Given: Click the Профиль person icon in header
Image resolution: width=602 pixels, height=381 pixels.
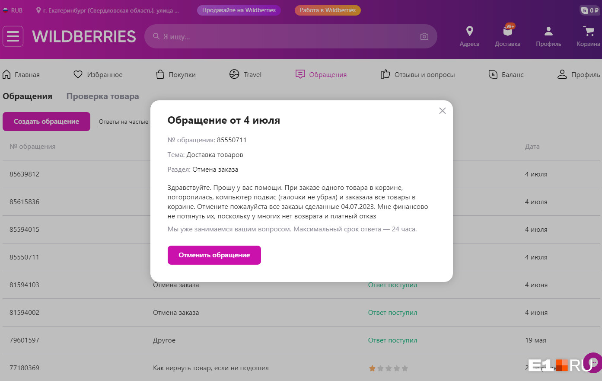Looking at the screenshot, I should click(x=548, y=32).
